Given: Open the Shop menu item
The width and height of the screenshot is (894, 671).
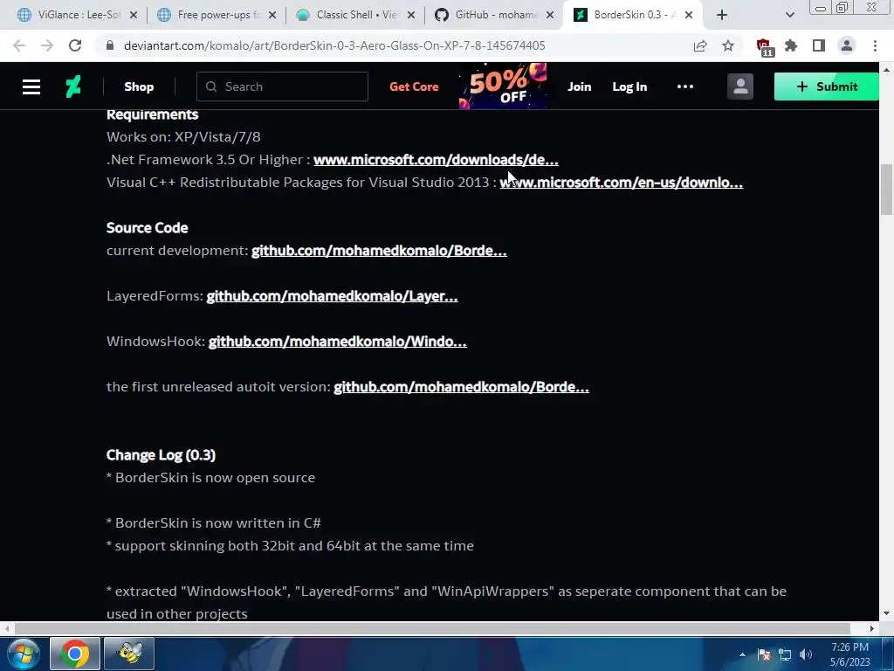Looking at the screenshot, I should 139,86.
